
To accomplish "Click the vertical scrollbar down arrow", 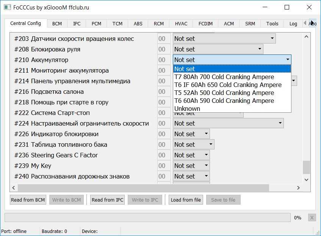I will (307, 180).
